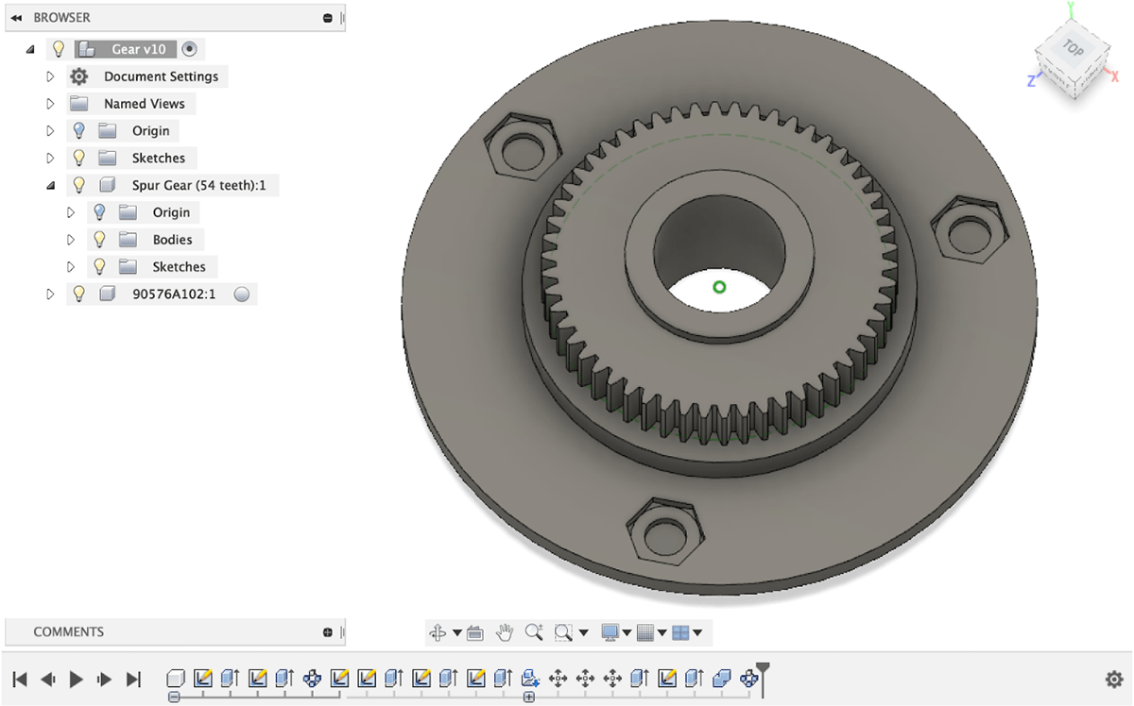Viewport: 1134px width, 706px height.
Task: Click the TOP face of ViewCube
Action: (1073, 46)
